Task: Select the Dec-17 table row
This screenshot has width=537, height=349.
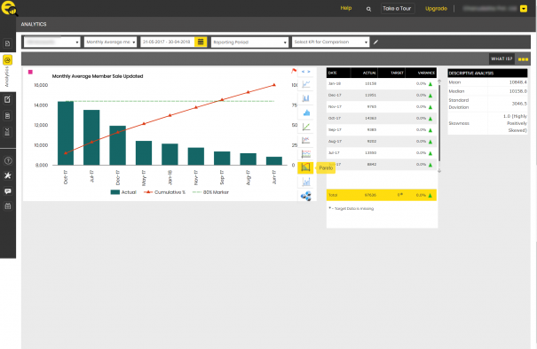Action: 382,96
